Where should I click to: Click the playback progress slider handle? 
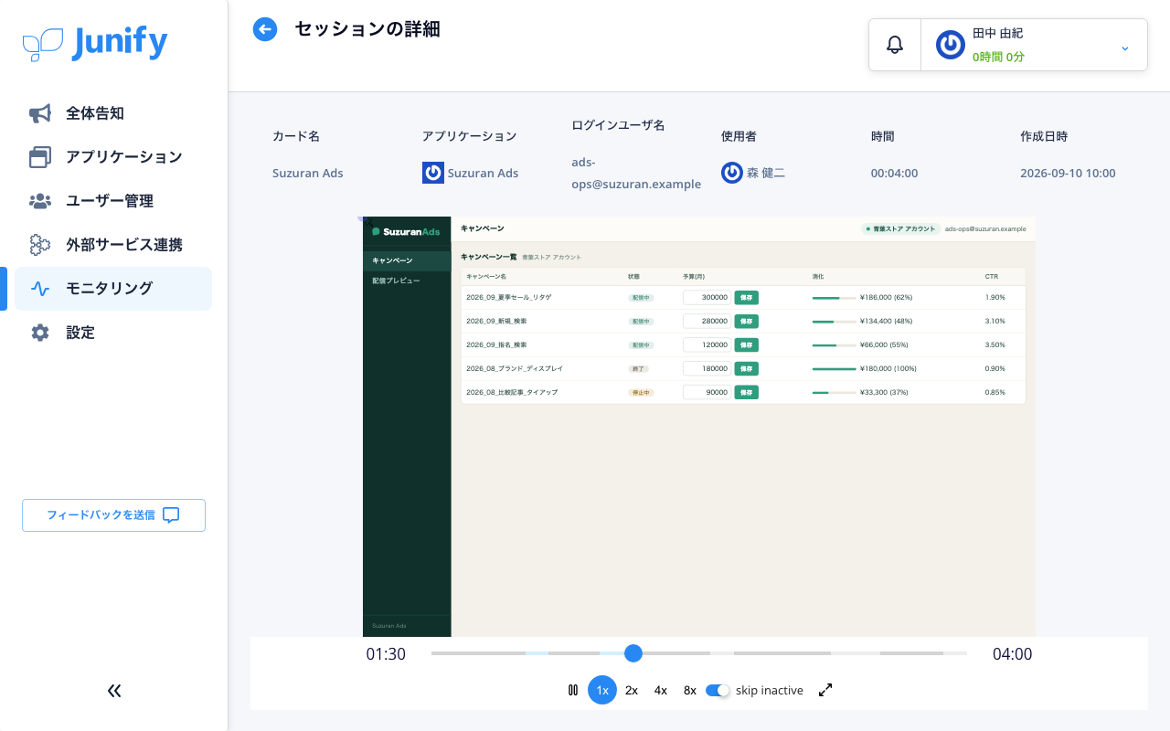tap(633, 653)
